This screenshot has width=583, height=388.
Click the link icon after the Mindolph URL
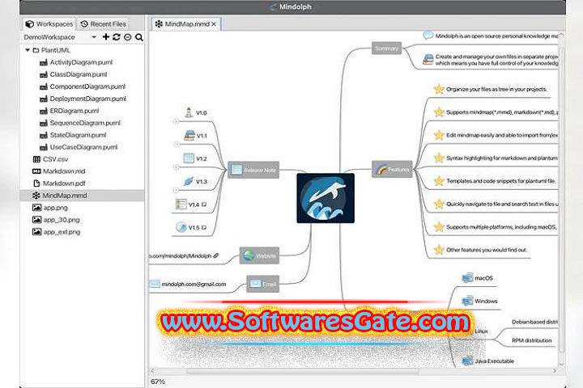pyautogui.click(x=216, y=255)
